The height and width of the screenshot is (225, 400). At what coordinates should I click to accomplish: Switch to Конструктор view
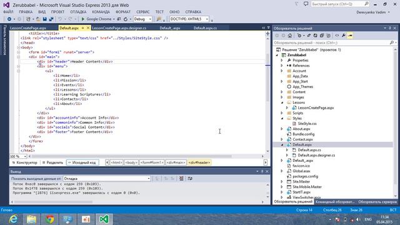click(x=25, y=162)
